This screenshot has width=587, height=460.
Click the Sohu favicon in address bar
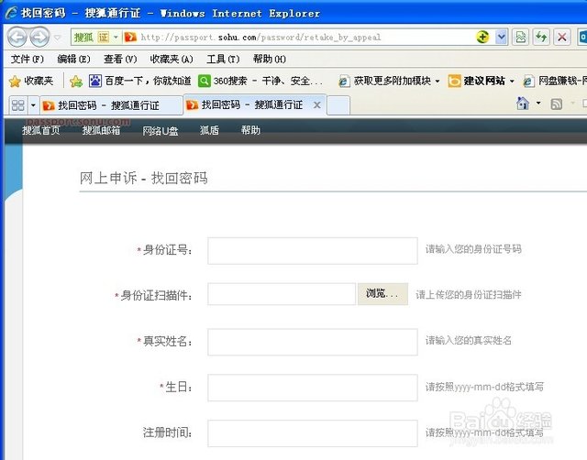click(130, 37)
